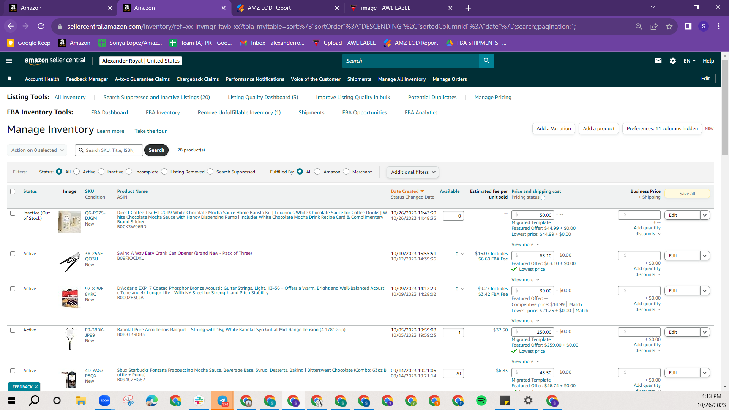Viewport: 729px width, 410px height.
Task: Select the Active status radio button
Action: (x=77, y=172)
